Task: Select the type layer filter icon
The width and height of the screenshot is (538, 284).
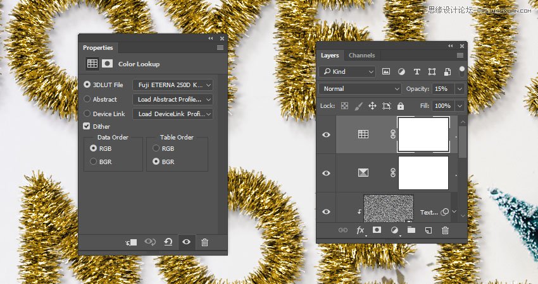Action: pyautogui.click(x=416, y=72)
